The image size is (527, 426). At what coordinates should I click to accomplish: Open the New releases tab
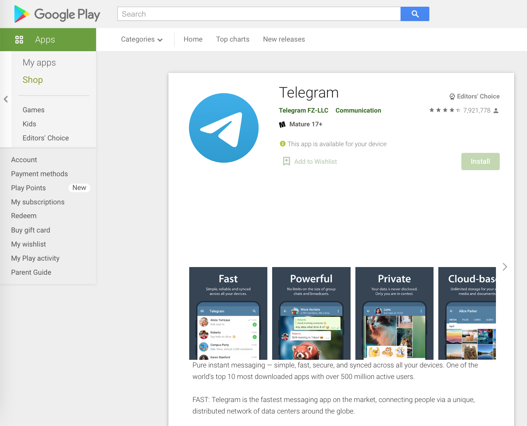pos(284,39)
